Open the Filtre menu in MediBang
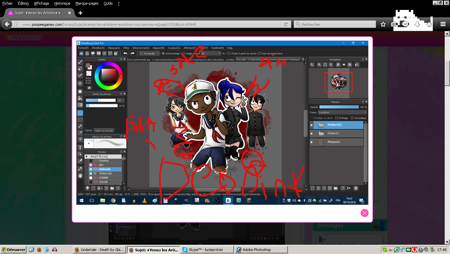This screenshot has height=254, width=450. pos(126,48)
